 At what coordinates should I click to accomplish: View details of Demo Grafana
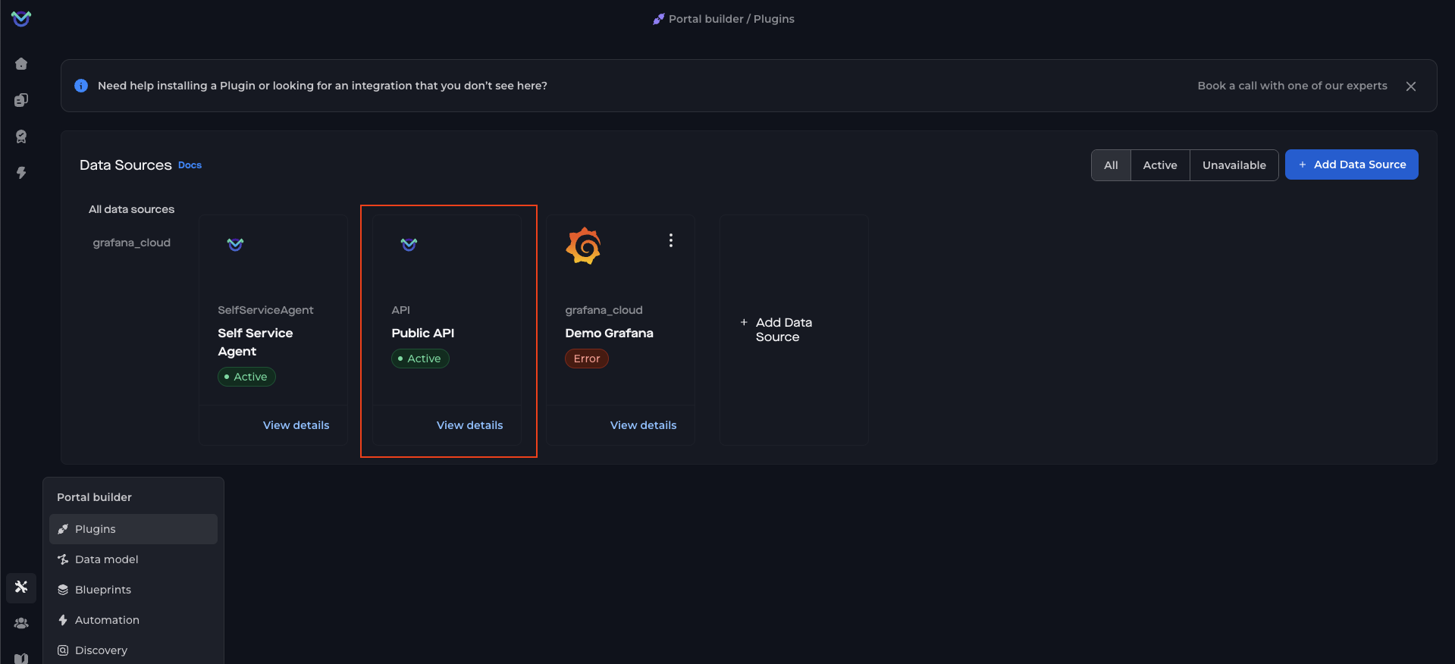coord(643,425)
